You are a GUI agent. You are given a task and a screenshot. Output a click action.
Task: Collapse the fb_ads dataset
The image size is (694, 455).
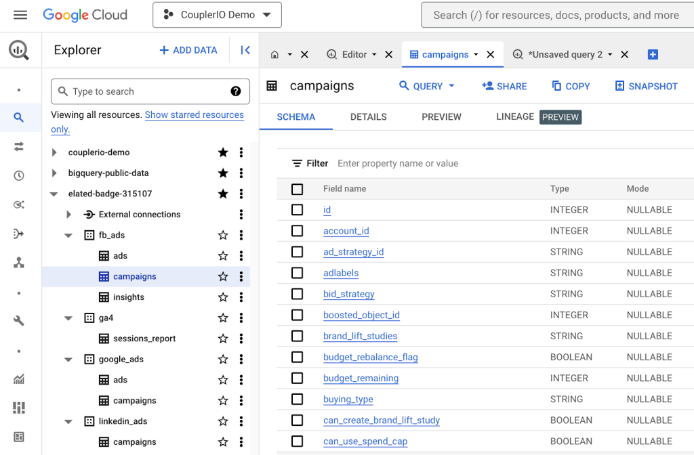coord(68,235)
